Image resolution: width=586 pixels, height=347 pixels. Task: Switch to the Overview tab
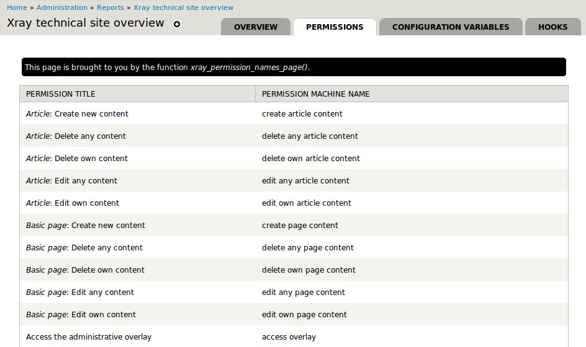tap(256, 27)
